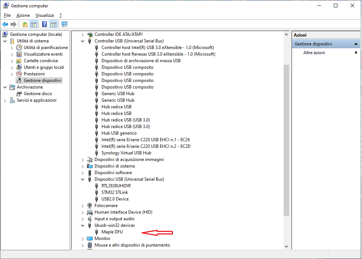Click the Scan for hardware changes icon

pyautogui.click(x=64, y=24)
